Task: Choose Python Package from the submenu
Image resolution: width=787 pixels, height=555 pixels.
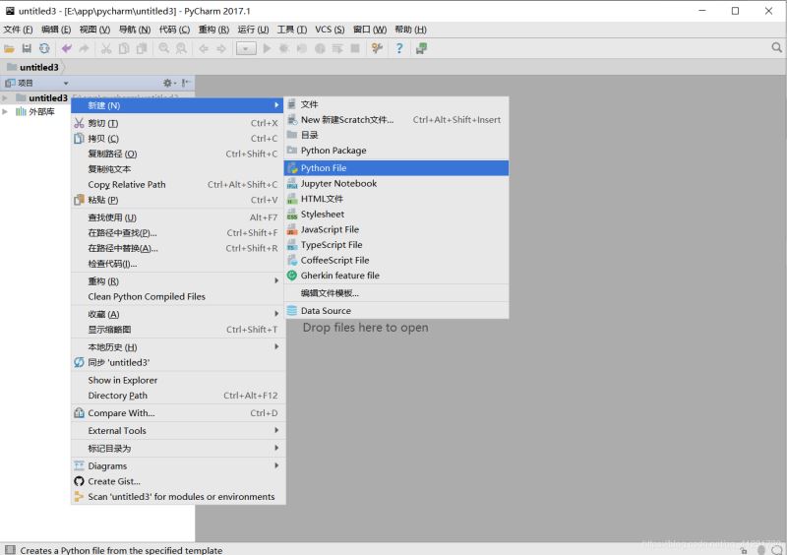Action: tap(396, 151)
